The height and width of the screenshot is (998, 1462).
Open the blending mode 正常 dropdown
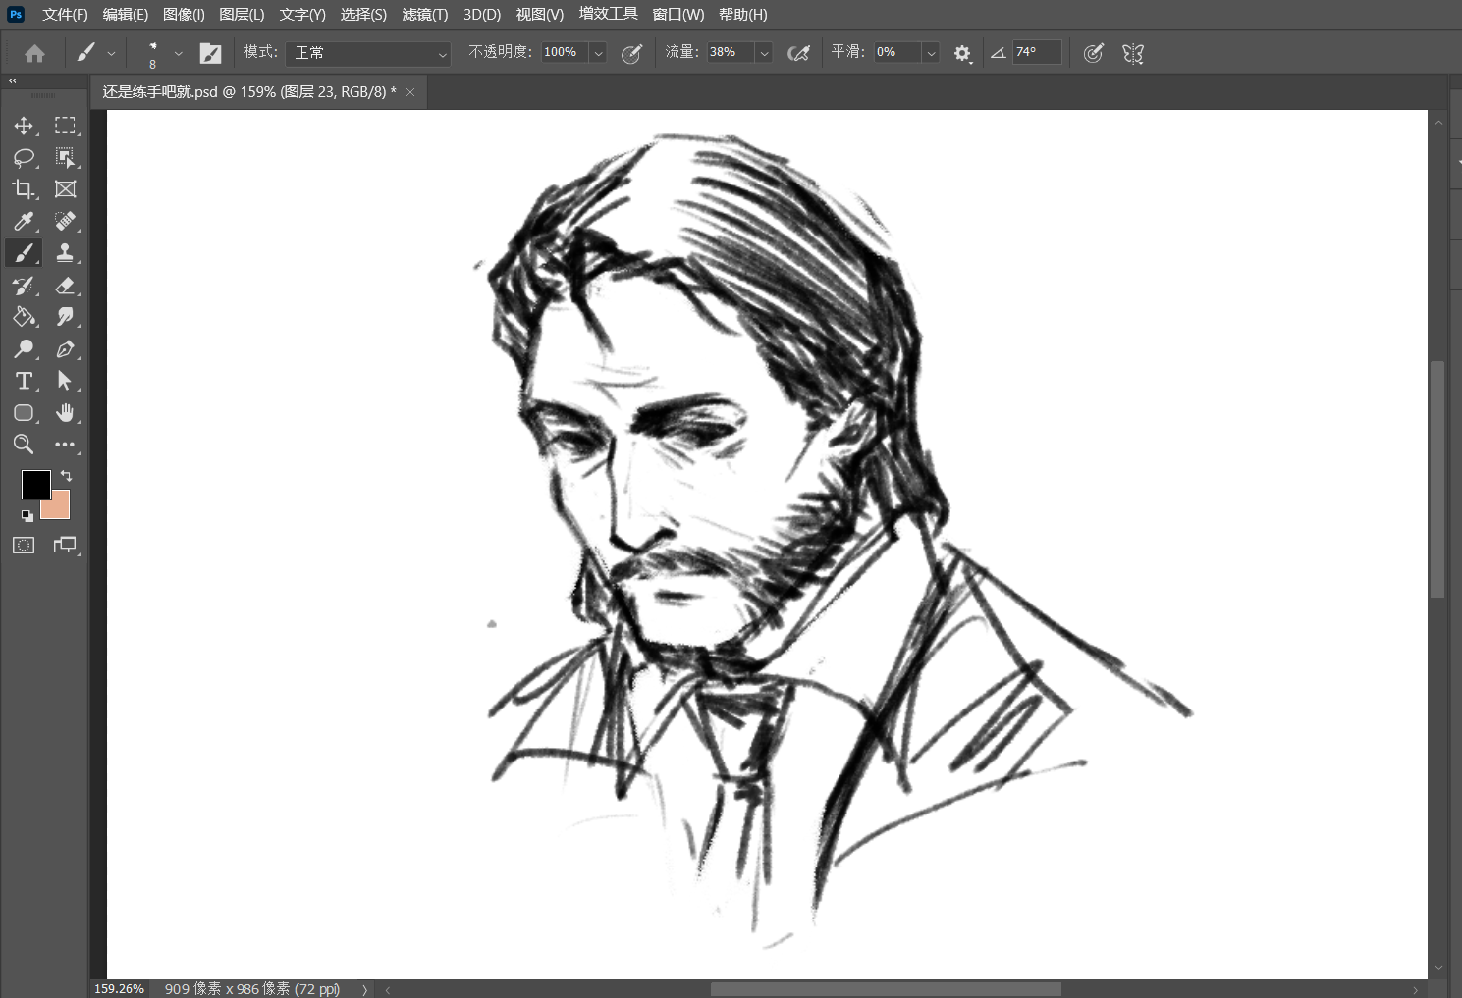click(x=368, y=53)
